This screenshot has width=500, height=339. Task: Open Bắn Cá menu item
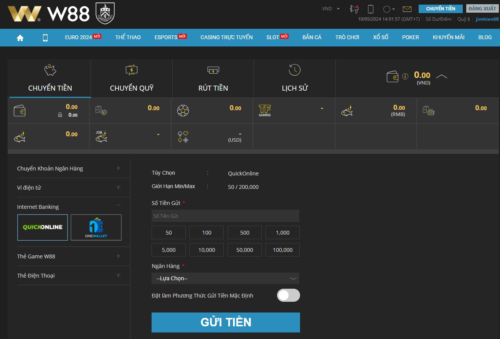click(x=312, y=37)
